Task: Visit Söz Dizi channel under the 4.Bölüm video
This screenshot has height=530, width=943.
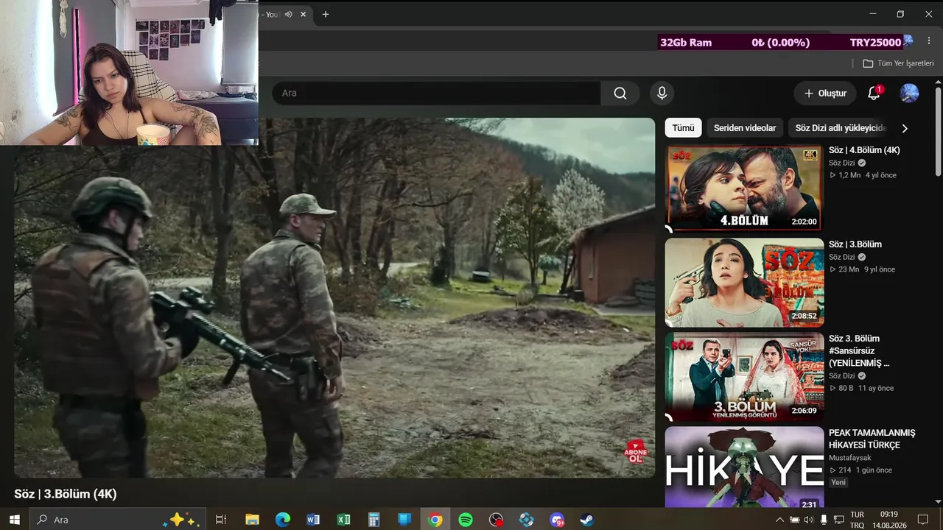Action: (841, 163)
